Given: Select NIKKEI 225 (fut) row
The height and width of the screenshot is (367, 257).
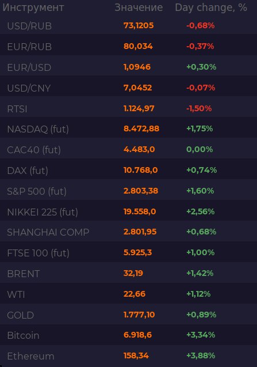Looking at the screenshot, I should 129,212.
